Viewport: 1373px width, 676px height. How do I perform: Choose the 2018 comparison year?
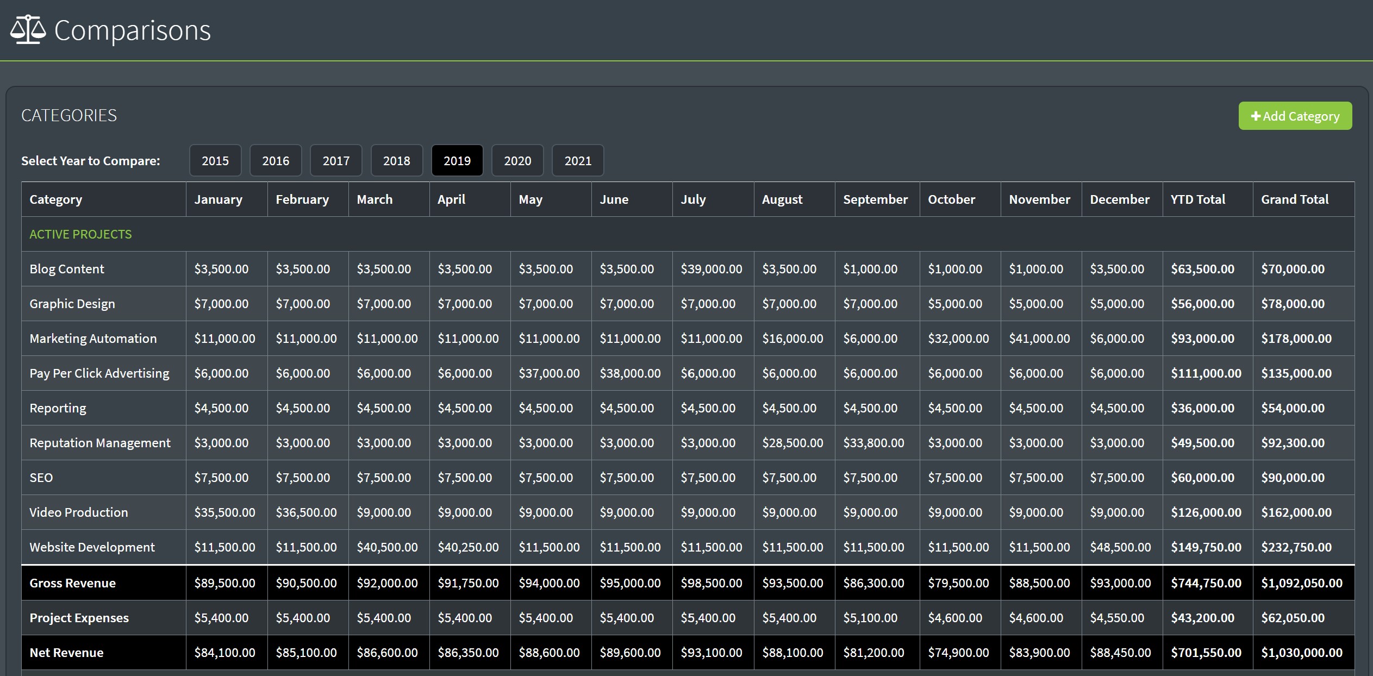click(x=396, y=160)
